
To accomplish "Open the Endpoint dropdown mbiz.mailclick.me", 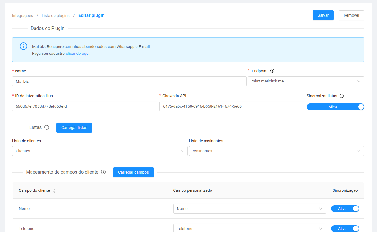I will (306, 81).
